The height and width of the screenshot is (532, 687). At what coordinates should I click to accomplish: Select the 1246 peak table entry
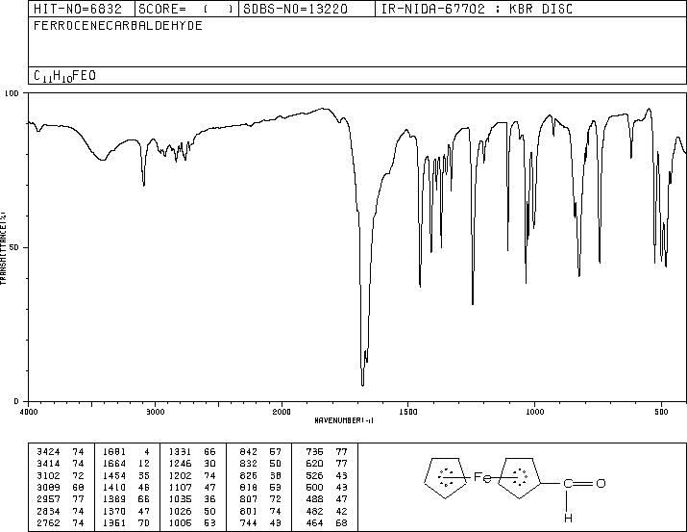192,464
